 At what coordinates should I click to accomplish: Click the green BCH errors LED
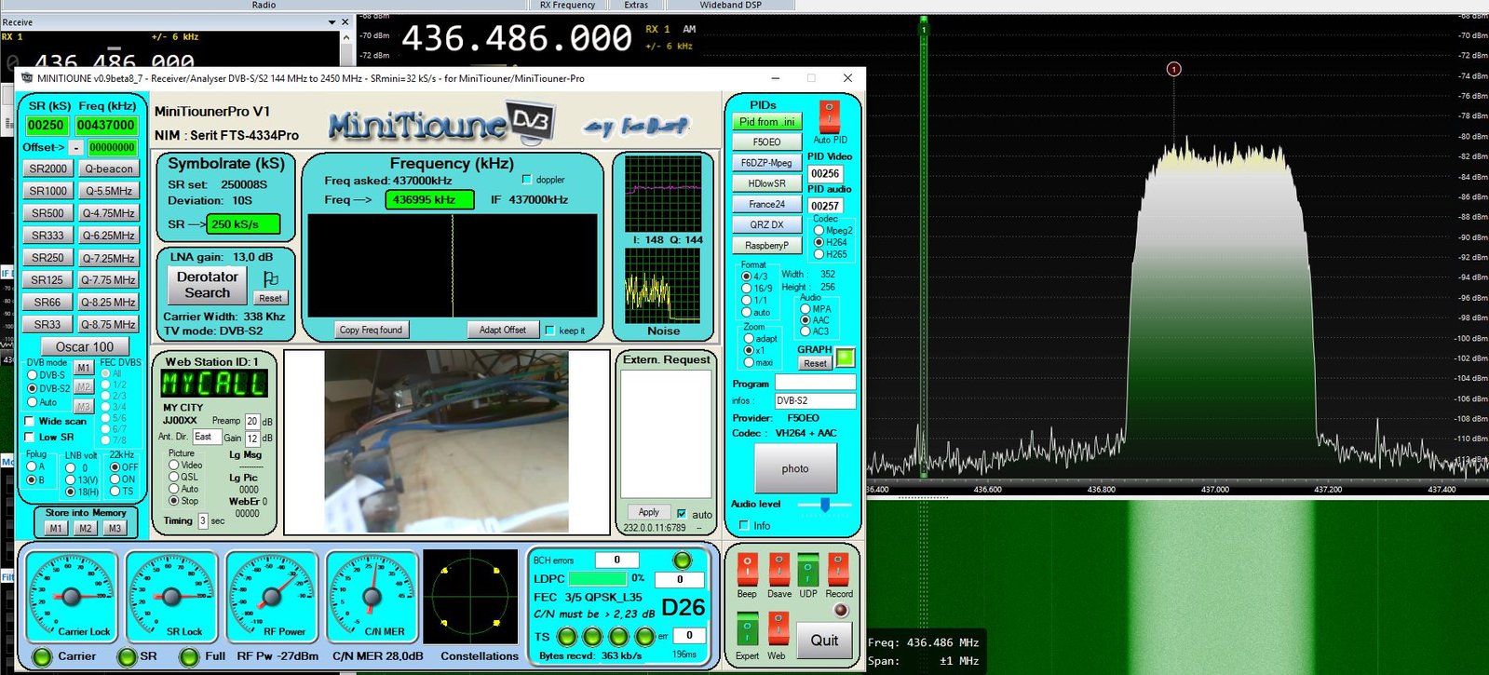pyautogui.click(x=683, y=560)
